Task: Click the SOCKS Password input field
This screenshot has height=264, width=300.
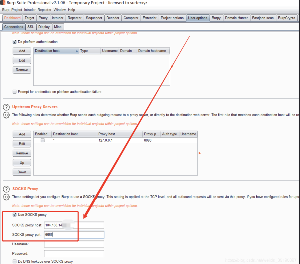Action: tap(74, 253)
